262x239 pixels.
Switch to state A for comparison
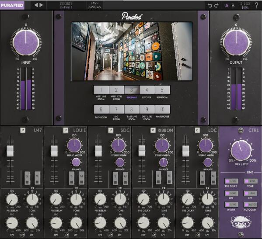[x=227, y=6]
